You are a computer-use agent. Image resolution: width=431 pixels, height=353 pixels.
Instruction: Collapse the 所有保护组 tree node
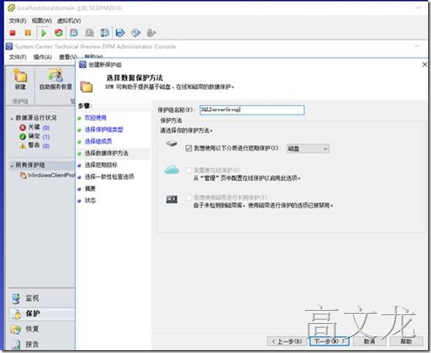(x=12, y=166)
